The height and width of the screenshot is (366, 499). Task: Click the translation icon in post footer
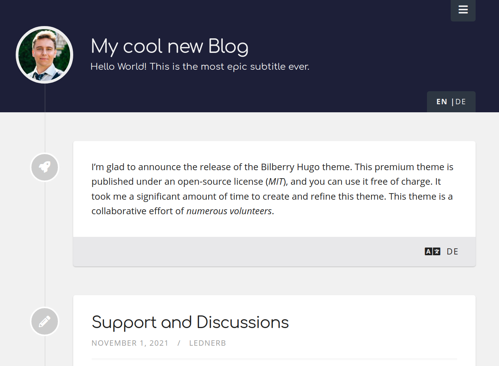[x=432, y=251]
